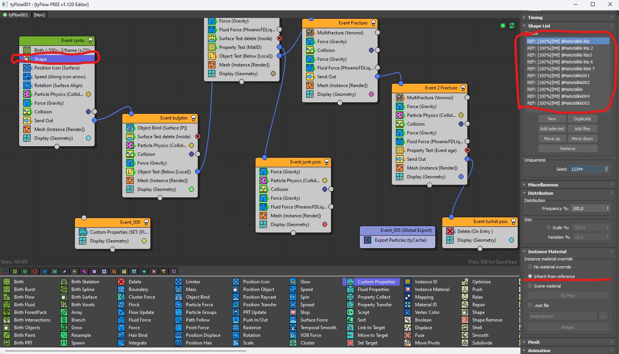Toggle the lightbulb on Event 2 Fracture
The height and width of the screenshot is (354, 619).
point(463,88)
